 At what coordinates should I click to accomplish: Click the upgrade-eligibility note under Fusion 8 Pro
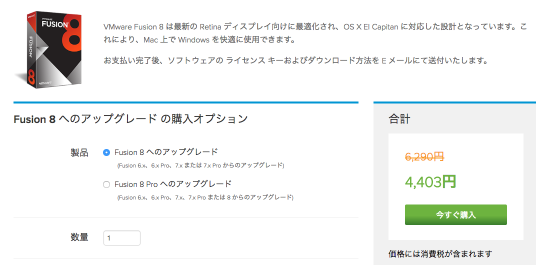pos(205,197)
